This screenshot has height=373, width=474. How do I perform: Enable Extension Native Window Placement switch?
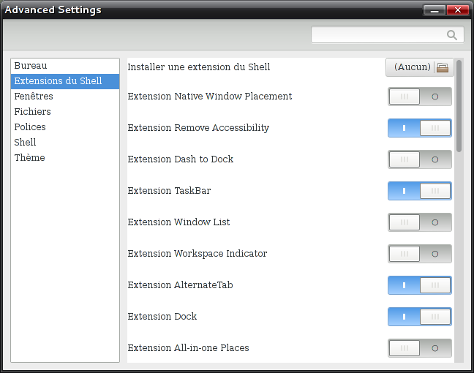(x=419, y=97)
